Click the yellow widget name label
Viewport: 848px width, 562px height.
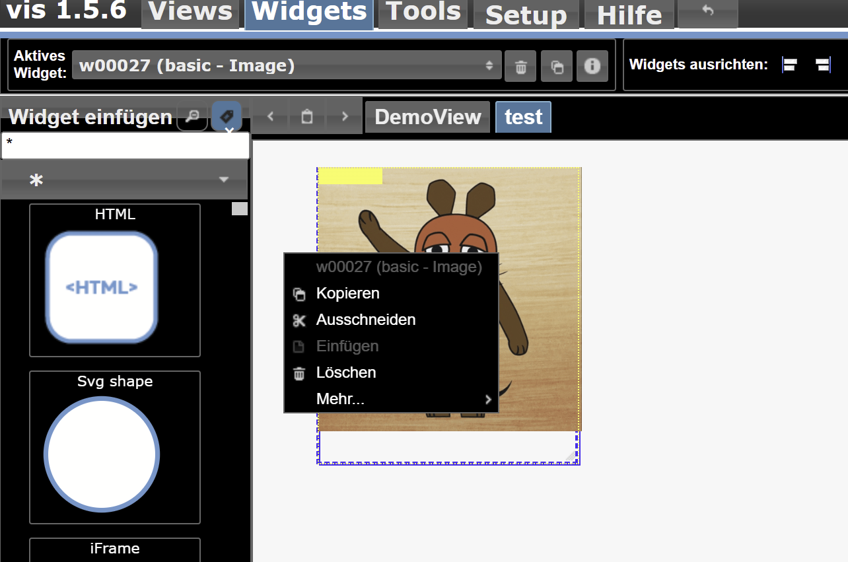351,176
